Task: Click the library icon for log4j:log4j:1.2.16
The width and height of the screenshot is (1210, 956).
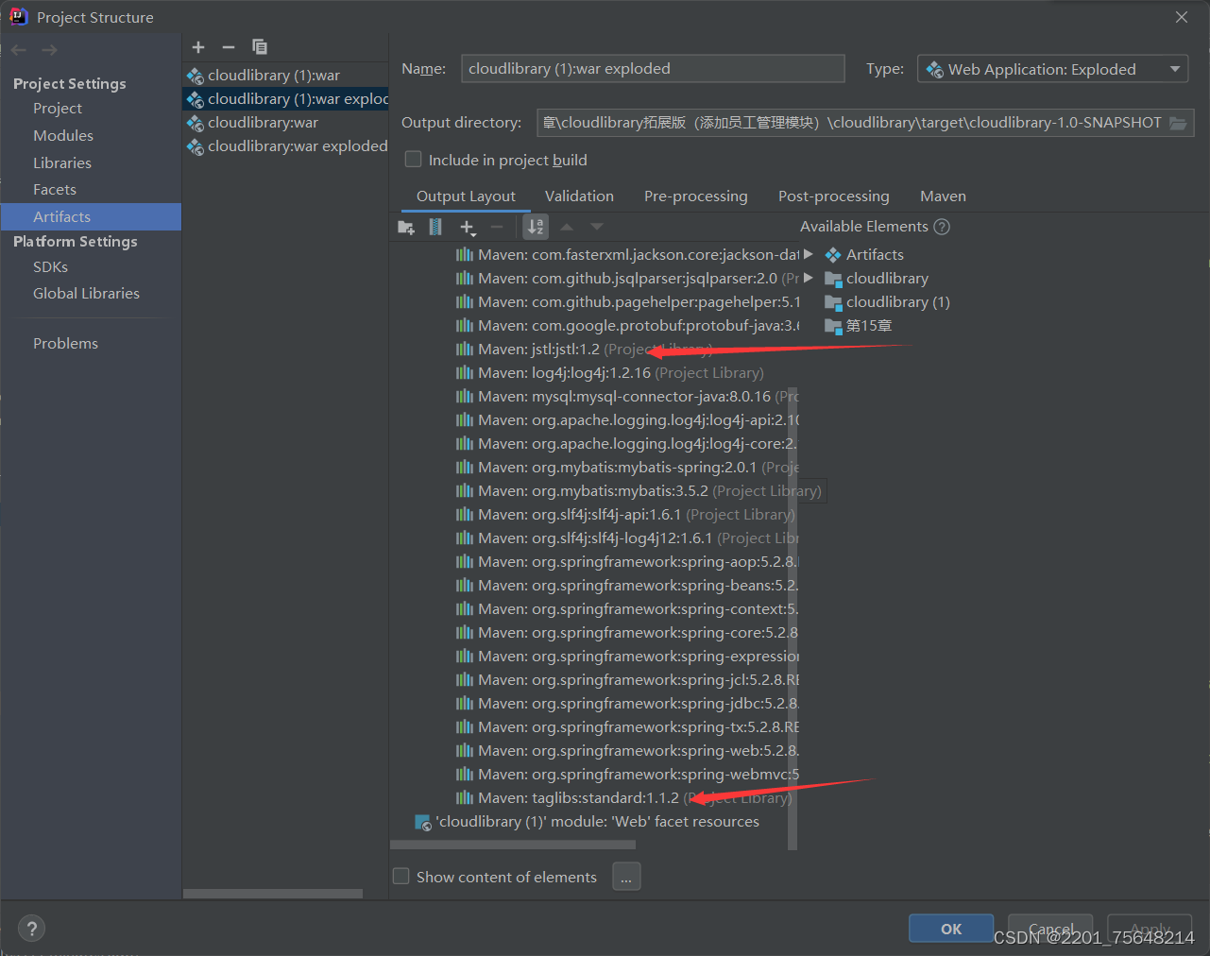Action: click(465, 373)
